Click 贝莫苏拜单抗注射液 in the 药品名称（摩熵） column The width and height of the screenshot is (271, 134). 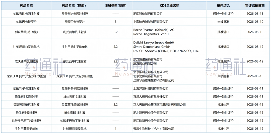75,104
